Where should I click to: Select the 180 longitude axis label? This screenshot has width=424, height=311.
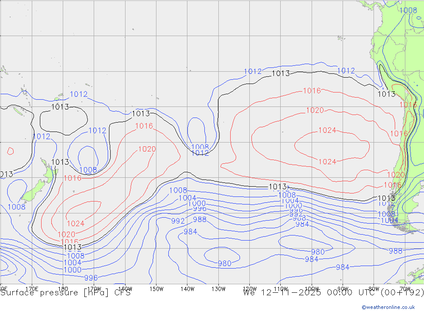pyautogui.click(x=63, y=289)
